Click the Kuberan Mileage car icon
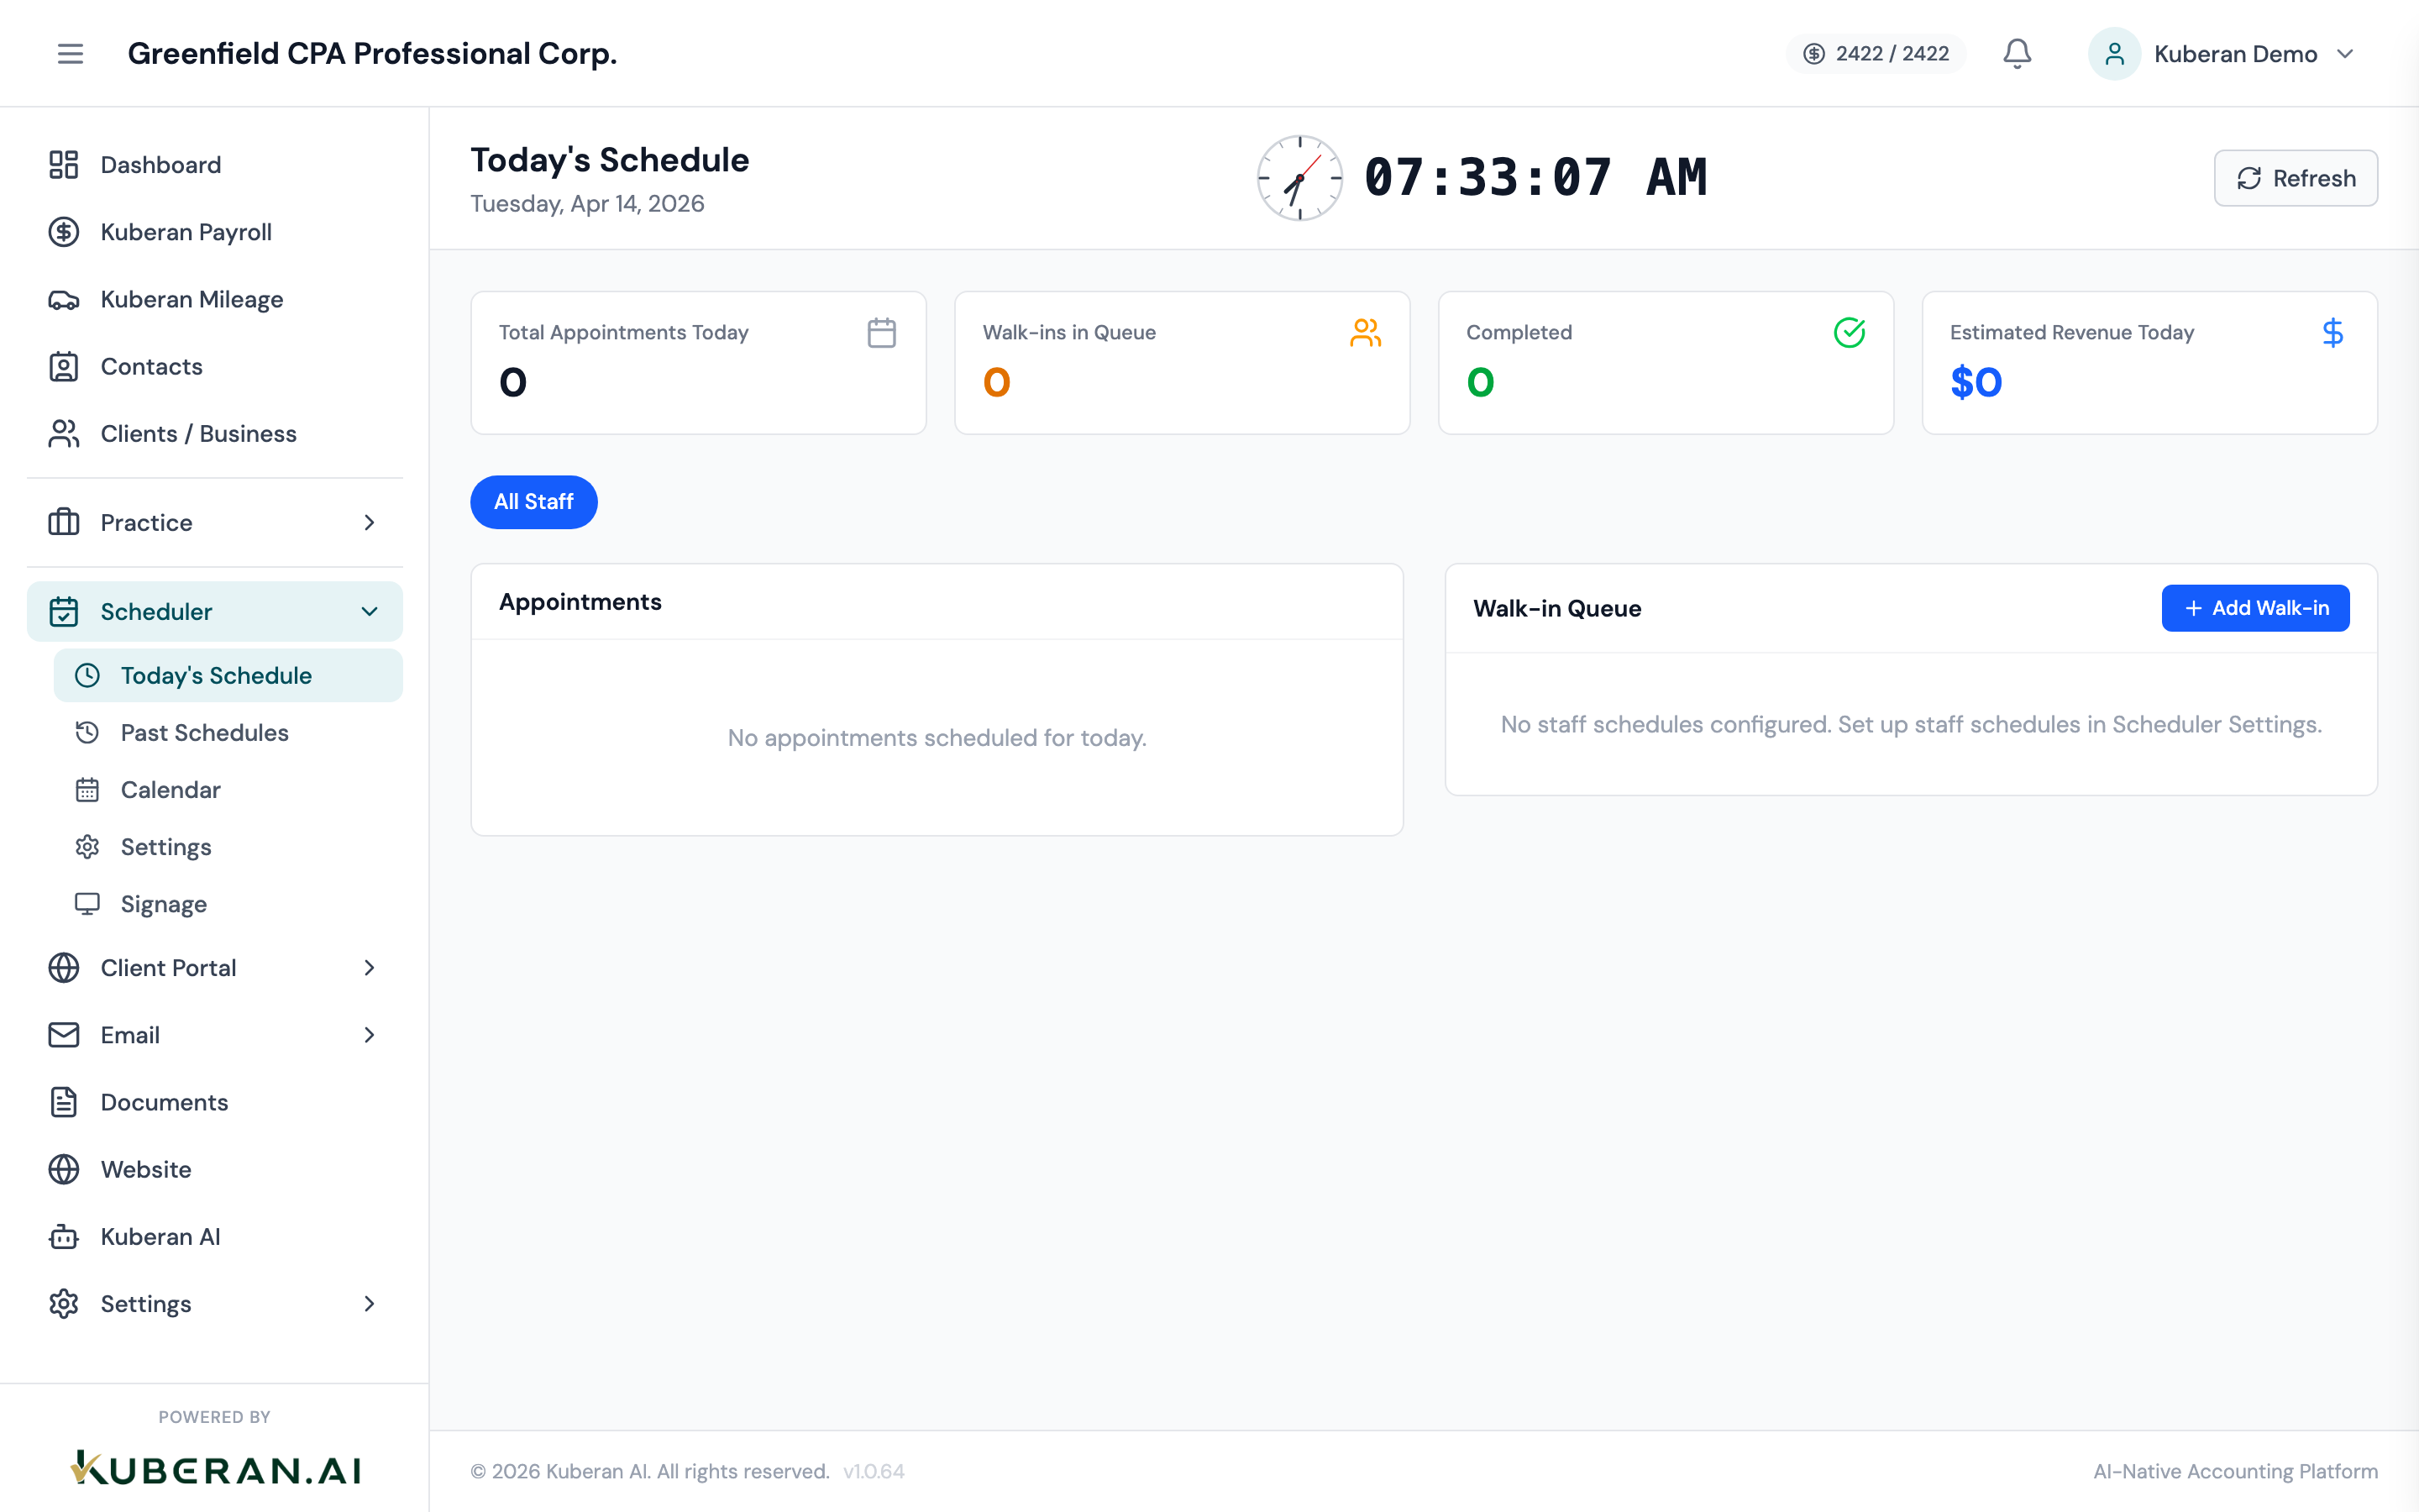 coord(64,299)
